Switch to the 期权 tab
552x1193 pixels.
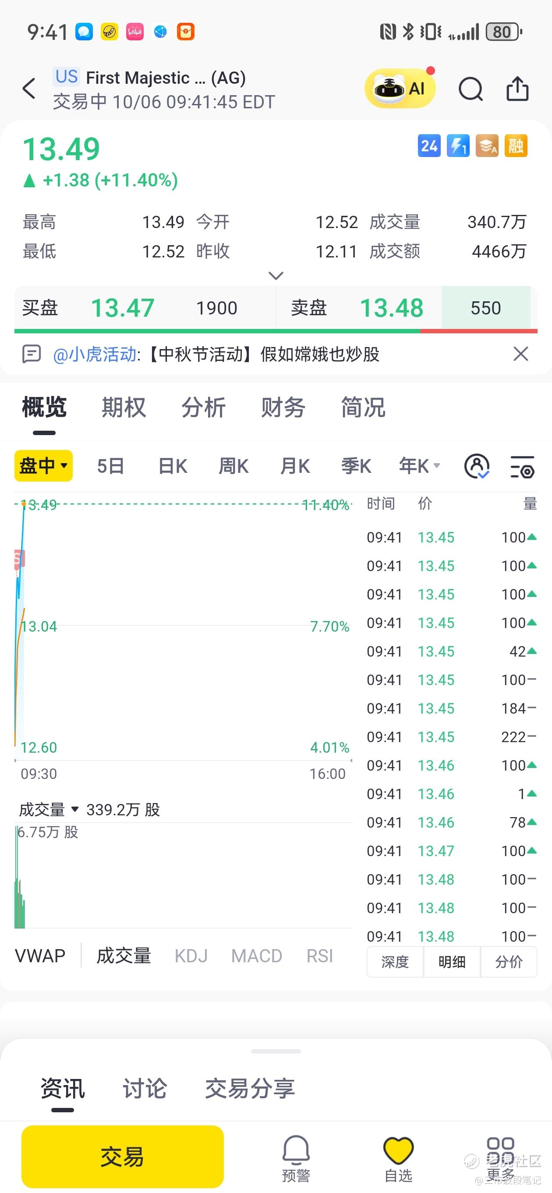pyautogui.click(x=124, y=407)
